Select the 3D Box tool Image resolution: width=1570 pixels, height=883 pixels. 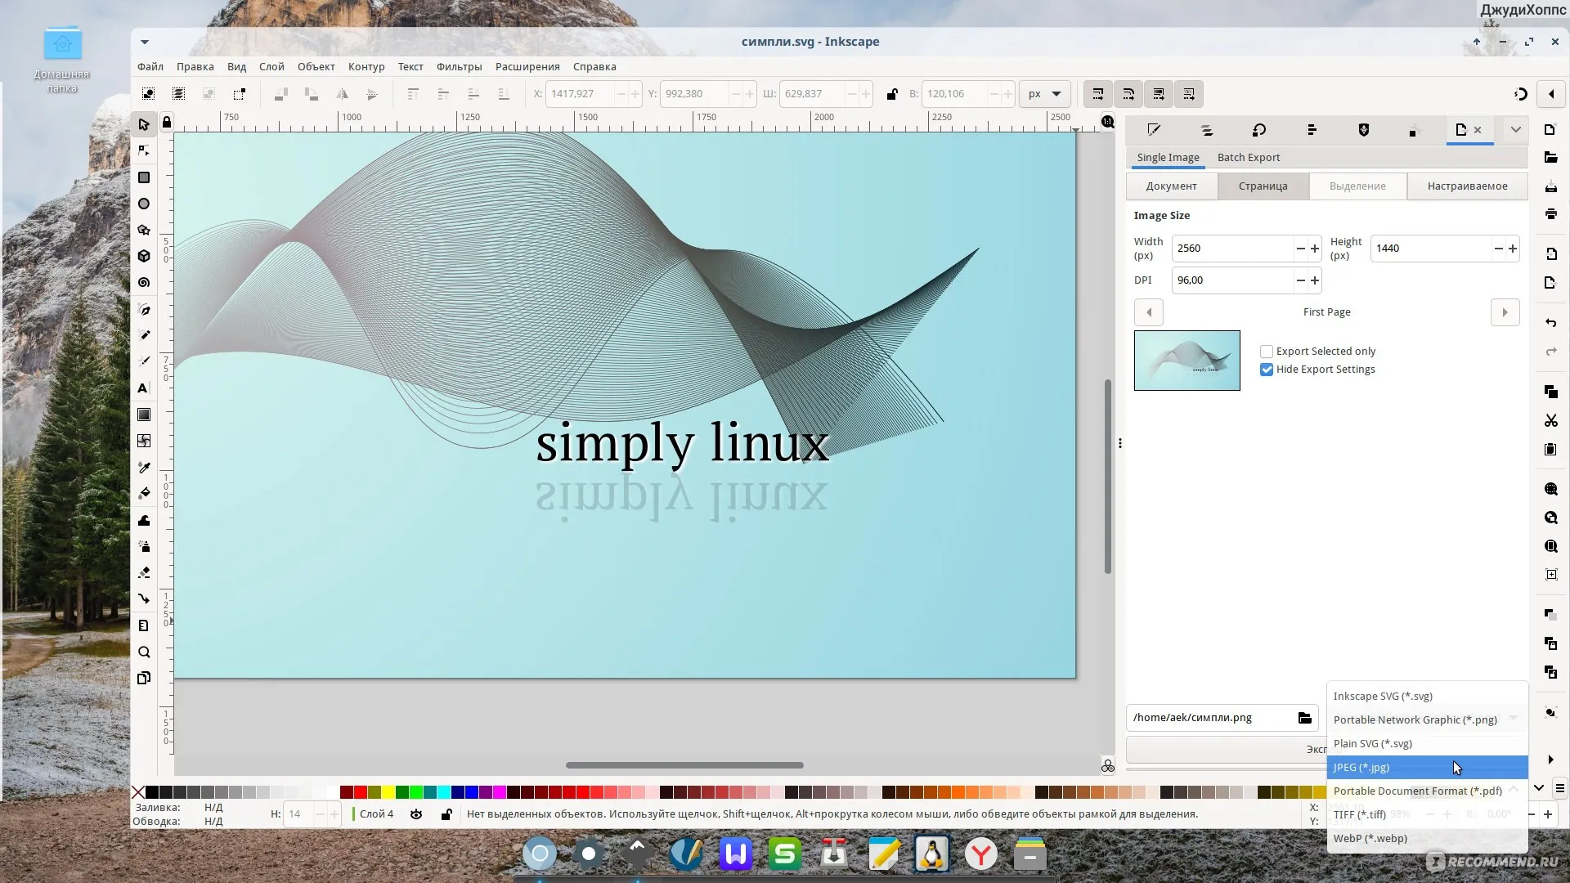pos(144,256)
